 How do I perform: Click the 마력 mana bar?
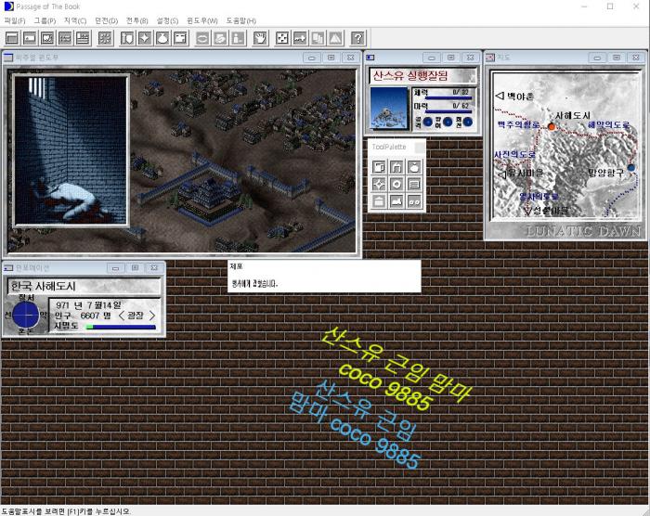click(448, 111)
